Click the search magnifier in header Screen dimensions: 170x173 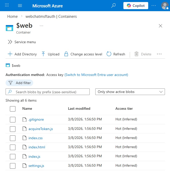point(114,6)
